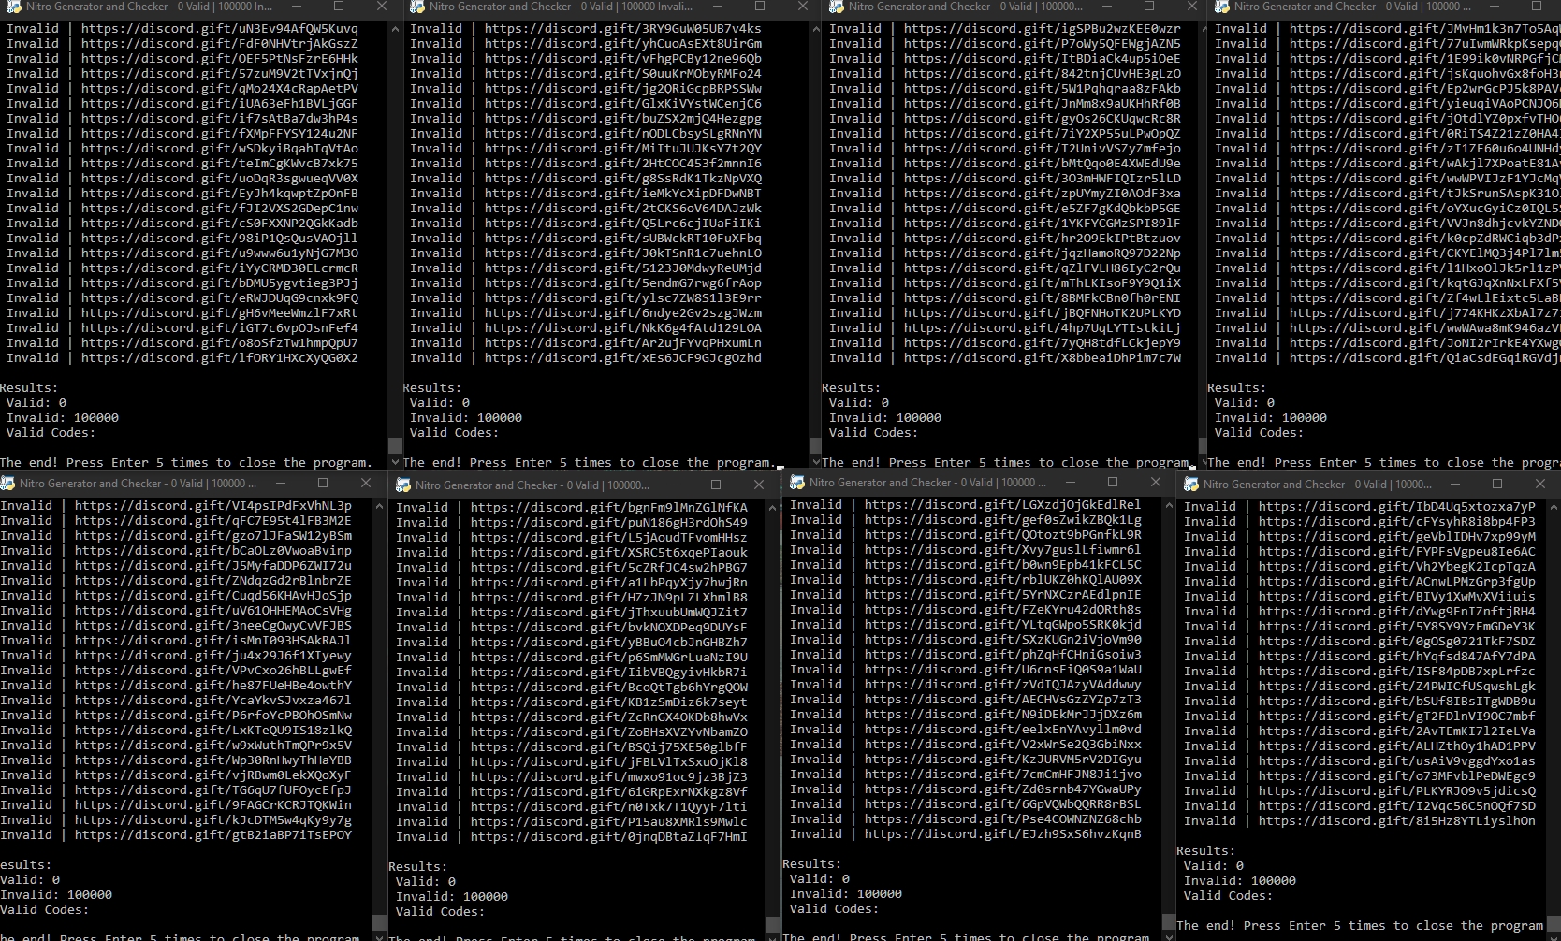Click the app icon of the window listing LGXzdjOjGkEdlRel

(x=797, y=483)
